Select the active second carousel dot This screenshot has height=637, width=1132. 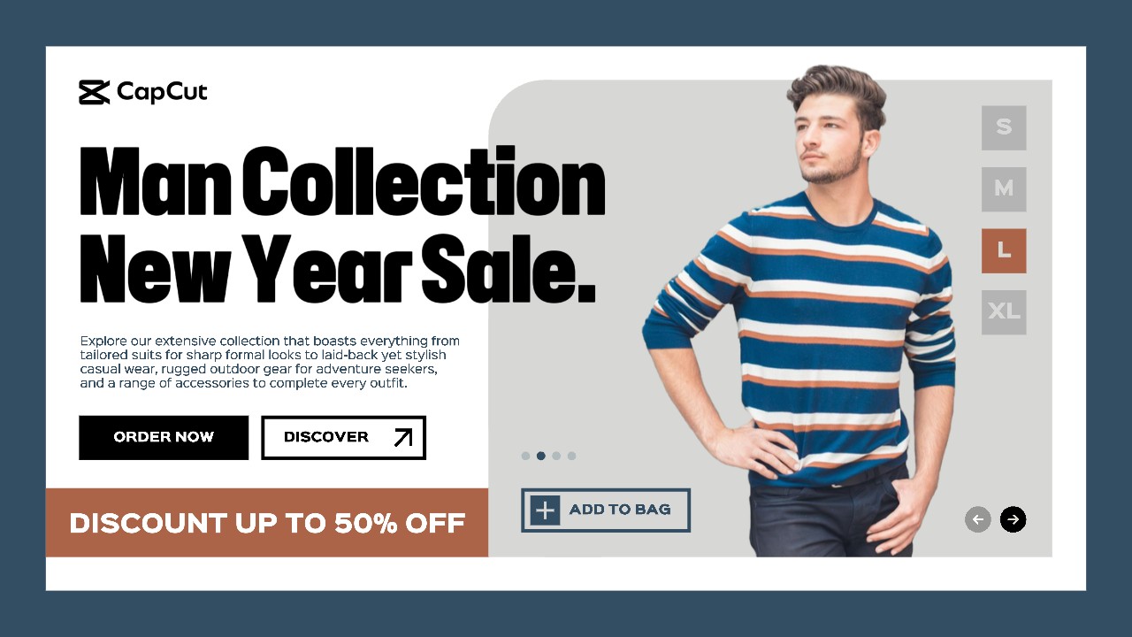541,457
